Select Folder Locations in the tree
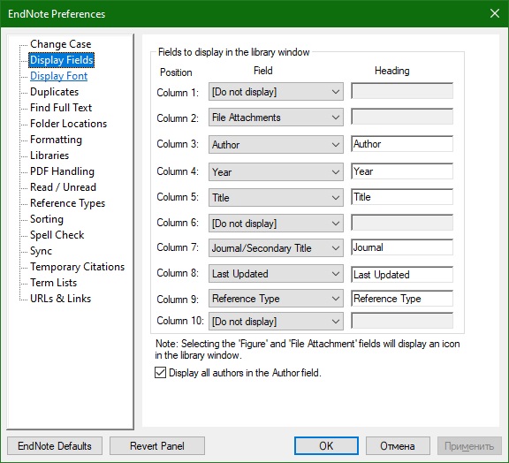This screenshot has height=463, width=509. point(68,124)
